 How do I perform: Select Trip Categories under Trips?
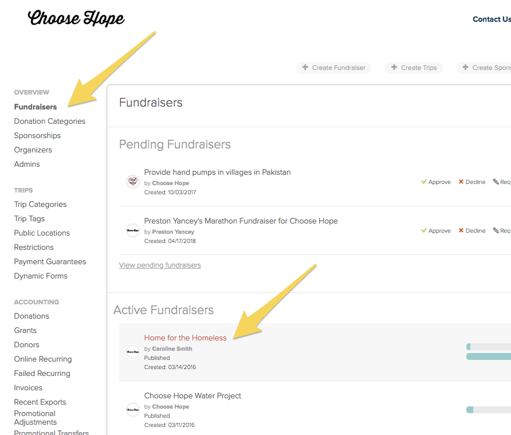[x=40, y=204]
